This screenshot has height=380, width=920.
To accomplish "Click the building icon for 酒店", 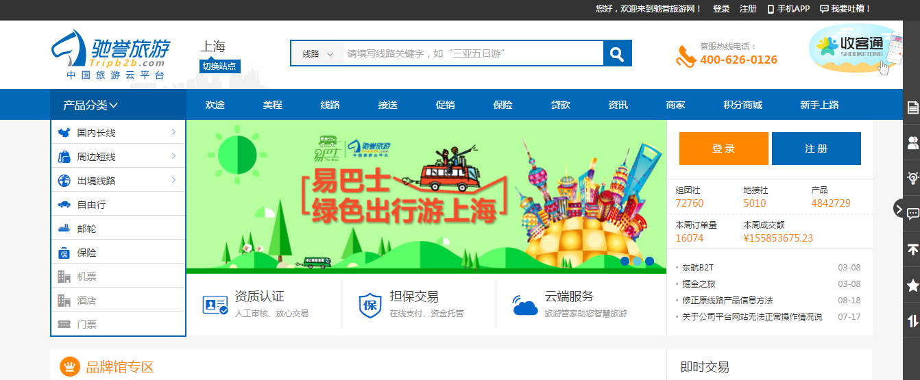I will pyautogui.click(x=64, y=301).
